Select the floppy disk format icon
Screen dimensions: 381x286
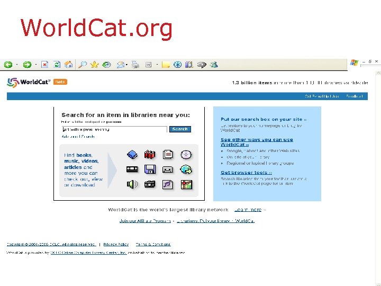pyautogui.click(x=150, y=169)
